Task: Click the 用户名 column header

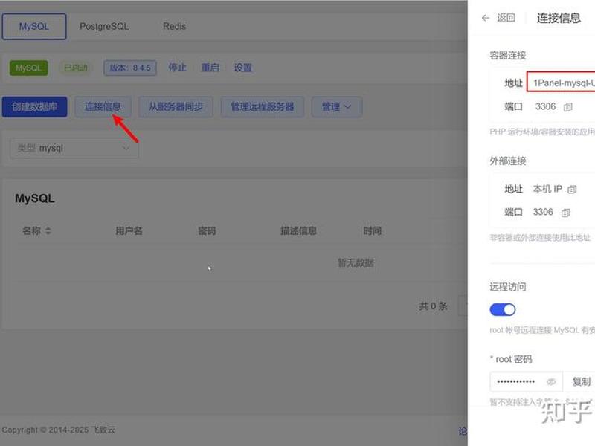Action: 129,230
